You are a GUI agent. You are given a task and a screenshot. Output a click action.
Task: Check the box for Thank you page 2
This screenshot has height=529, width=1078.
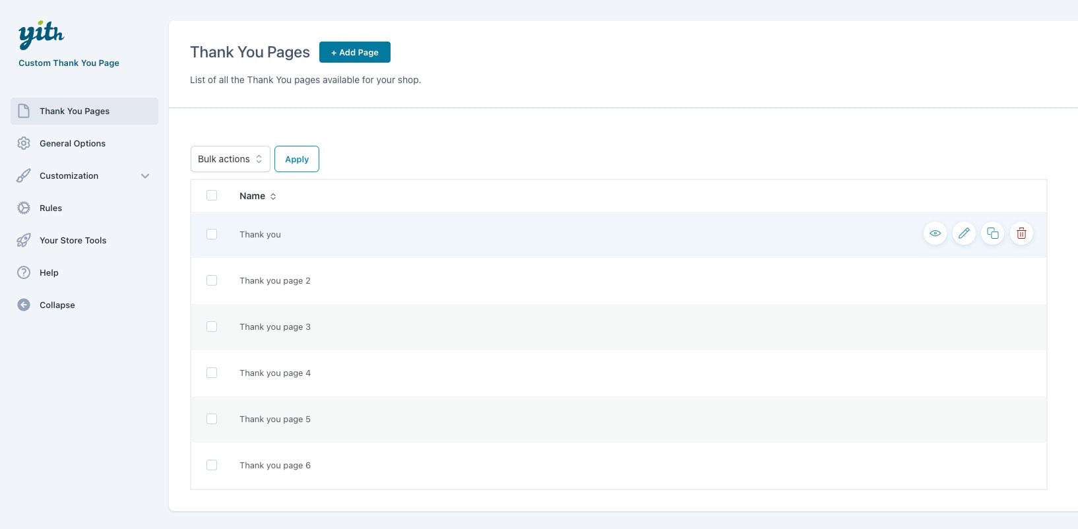coord(212,280)
